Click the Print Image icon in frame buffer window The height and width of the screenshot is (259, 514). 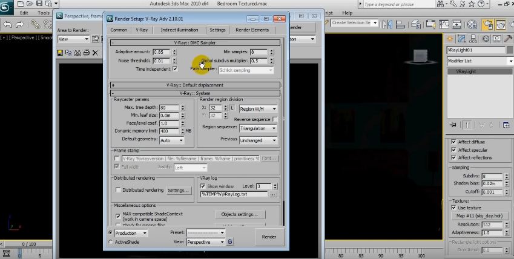(86, 53)
